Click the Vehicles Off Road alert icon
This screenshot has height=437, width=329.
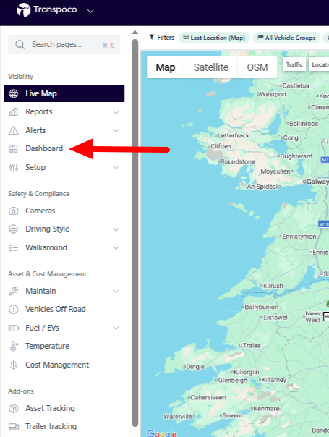point(13,310)
